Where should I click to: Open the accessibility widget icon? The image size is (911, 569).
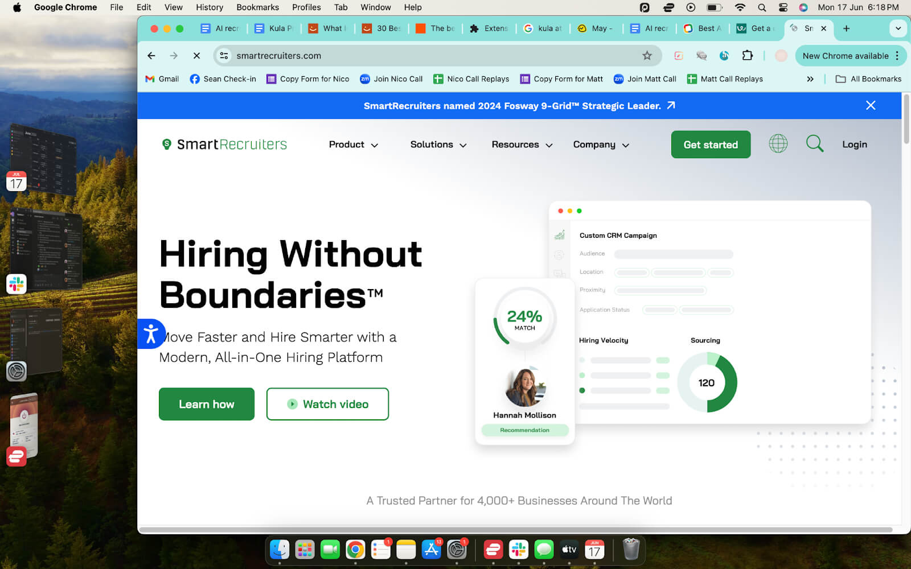pos(151,333)
